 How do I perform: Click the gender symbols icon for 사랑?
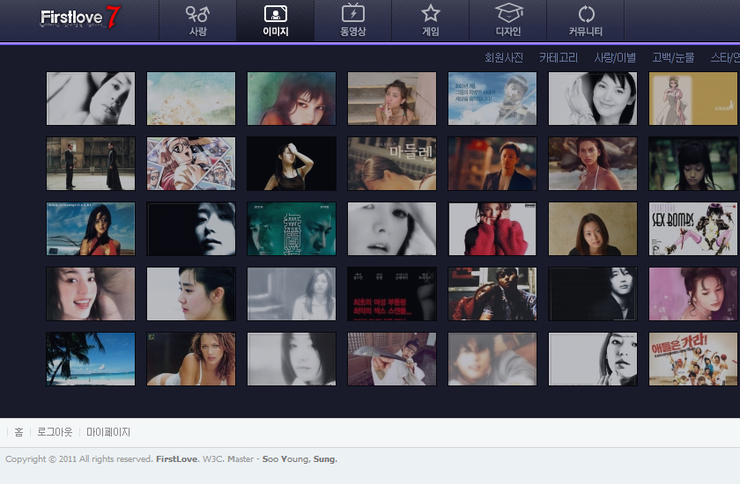pyautogui.click(x=197, y=14)
